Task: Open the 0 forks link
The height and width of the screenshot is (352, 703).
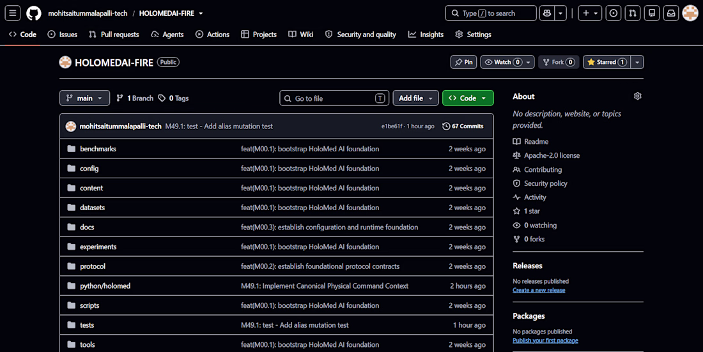Action: point(529,239)
